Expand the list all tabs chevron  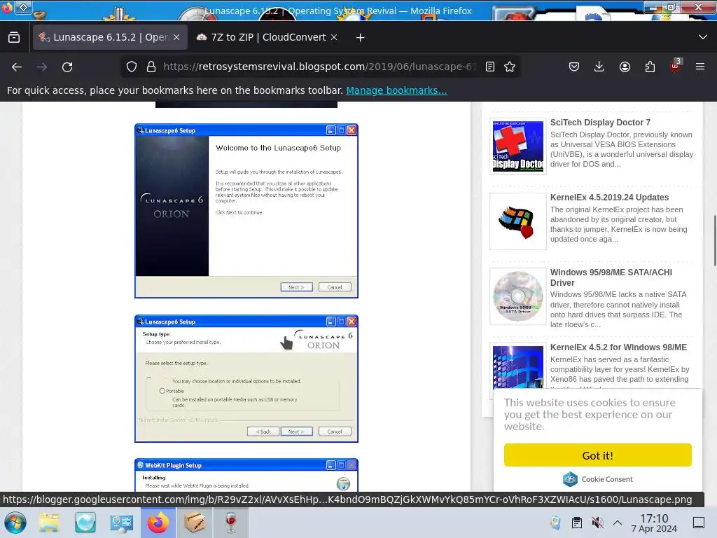coord(703,38)
